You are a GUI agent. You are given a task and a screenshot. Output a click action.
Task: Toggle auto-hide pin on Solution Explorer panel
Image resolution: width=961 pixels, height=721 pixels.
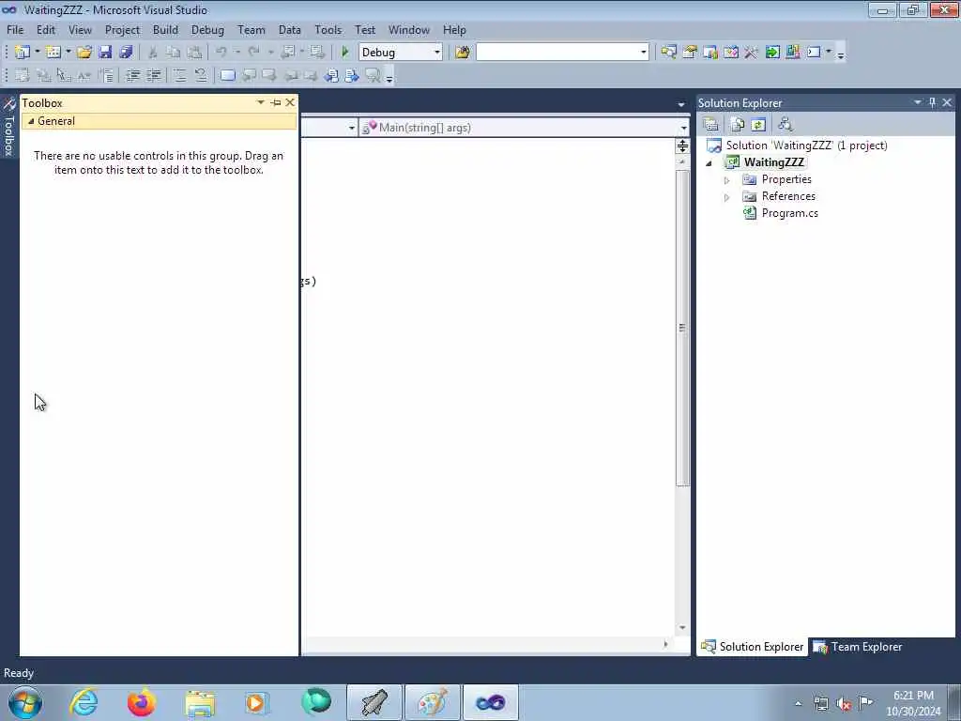[x=932, y=102]
